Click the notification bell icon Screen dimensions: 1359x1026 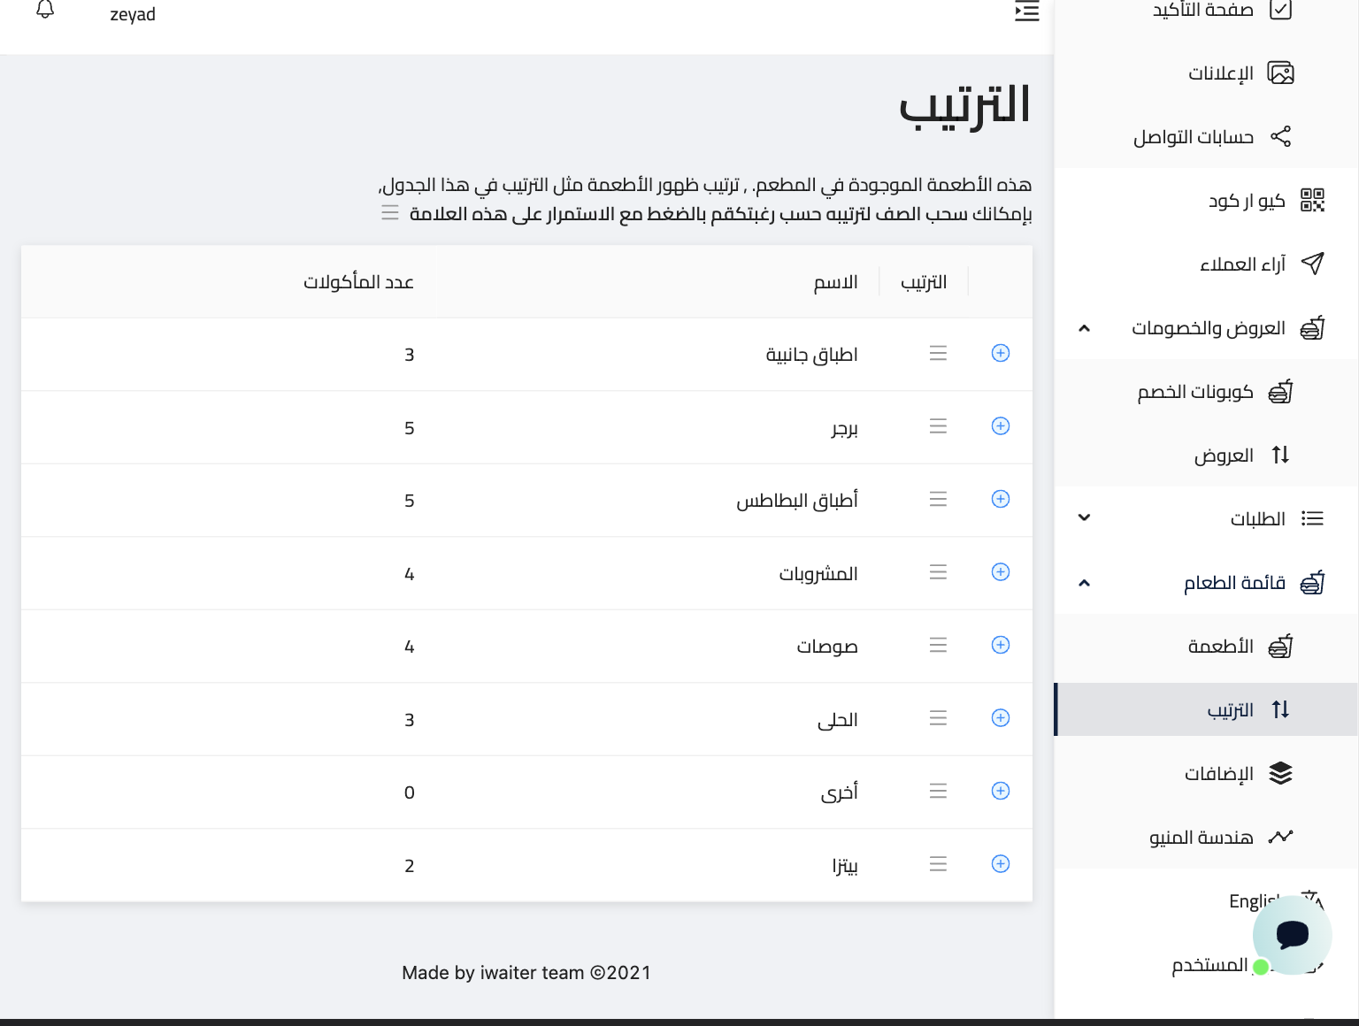[x=45, y=11]
